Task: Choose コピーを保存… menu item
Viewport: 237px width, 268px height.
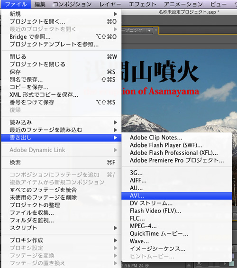Action: [x=61, y=87]
